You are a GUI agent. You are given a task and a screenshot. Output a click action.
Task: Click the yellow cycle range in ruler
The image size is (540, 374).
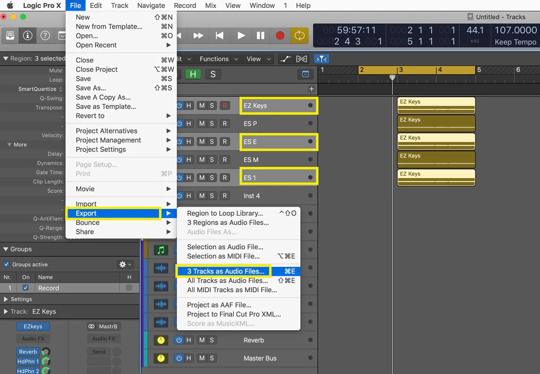(x=416, y=70)
